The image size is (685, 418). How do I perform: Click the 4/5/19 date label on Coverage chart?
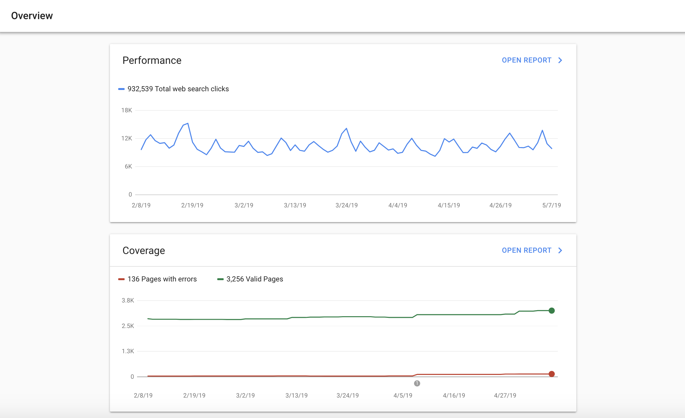403,395
